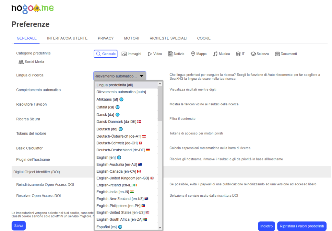Select Dansk [da] language
Screen dimensions: 332x231
(x=126, y=114)
